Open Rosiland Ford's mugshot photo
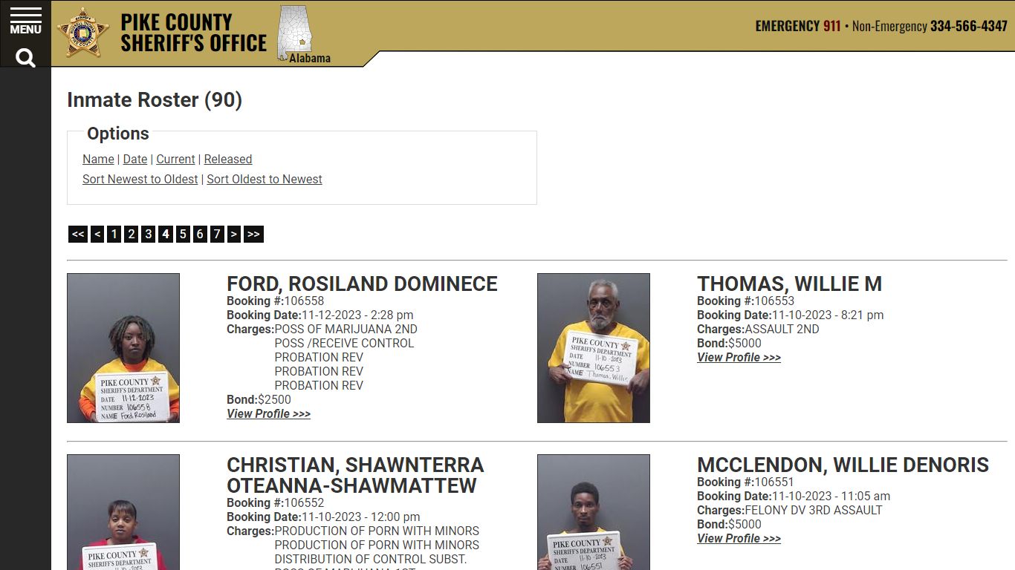The height and width of the screenshot is (570, 1015). (x=123, y=348)
